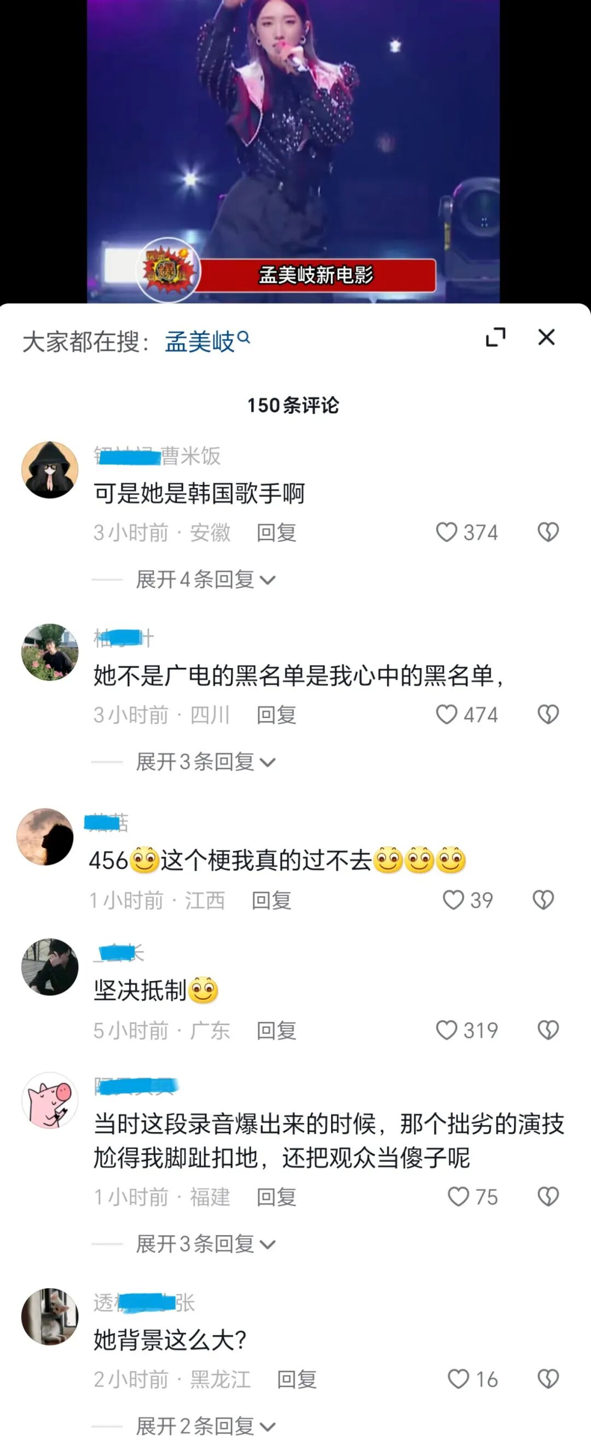Tap heart icon on 39-like comment
Viewport: 591px width, 1448px height.
coord(453,900)
